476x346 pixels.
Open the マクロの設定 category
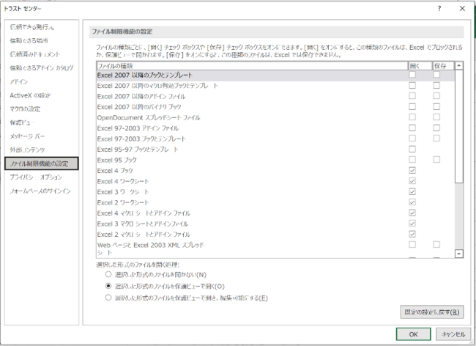[25, 109]
